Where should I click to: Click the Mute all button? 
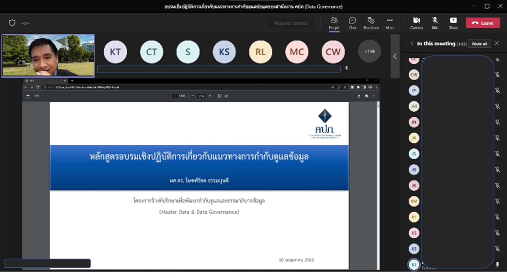(479, 44)
